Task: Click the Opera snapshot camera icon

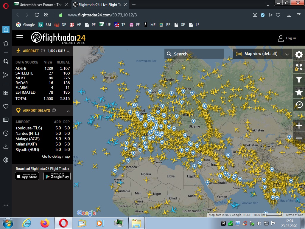Action: point(255,15)
